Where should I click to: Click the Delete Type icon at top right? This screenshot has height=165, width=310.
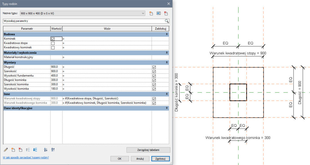166,13
